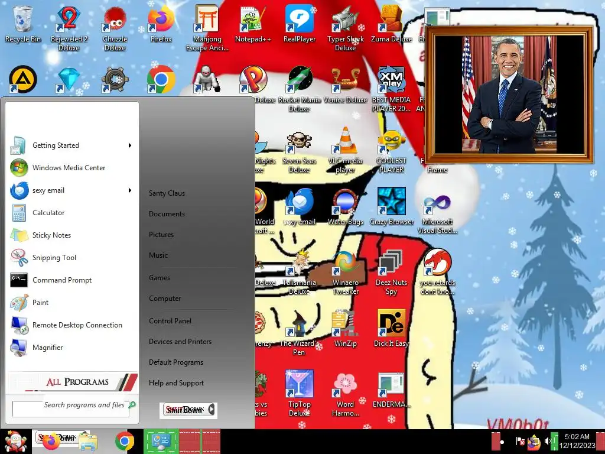This screenshot has height=454, width=605.
Task: Open Control Panel link
Action: (170, 321)
